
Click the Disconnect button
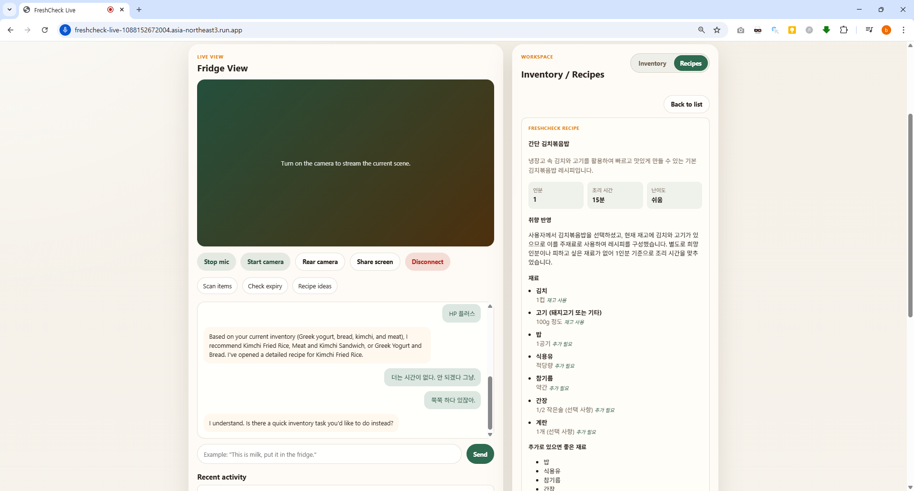coord(427,262)
